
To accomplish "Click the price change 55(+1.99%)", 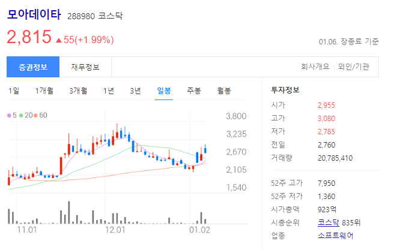I will coord(89,40).
